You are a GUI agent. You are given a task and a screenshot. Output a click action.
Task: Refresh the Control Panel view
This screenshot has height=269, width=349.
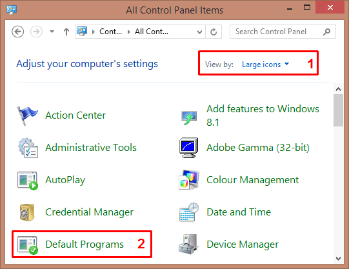pyautogui.click(x=214, y=32)
